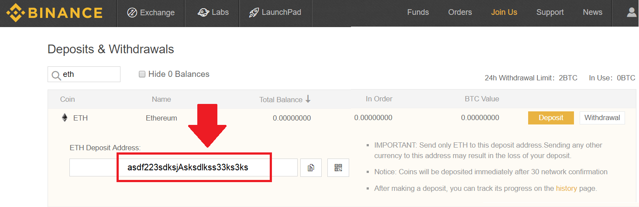Open the Funds menu
Screen dimensions: 639x207
coord(418,12)
